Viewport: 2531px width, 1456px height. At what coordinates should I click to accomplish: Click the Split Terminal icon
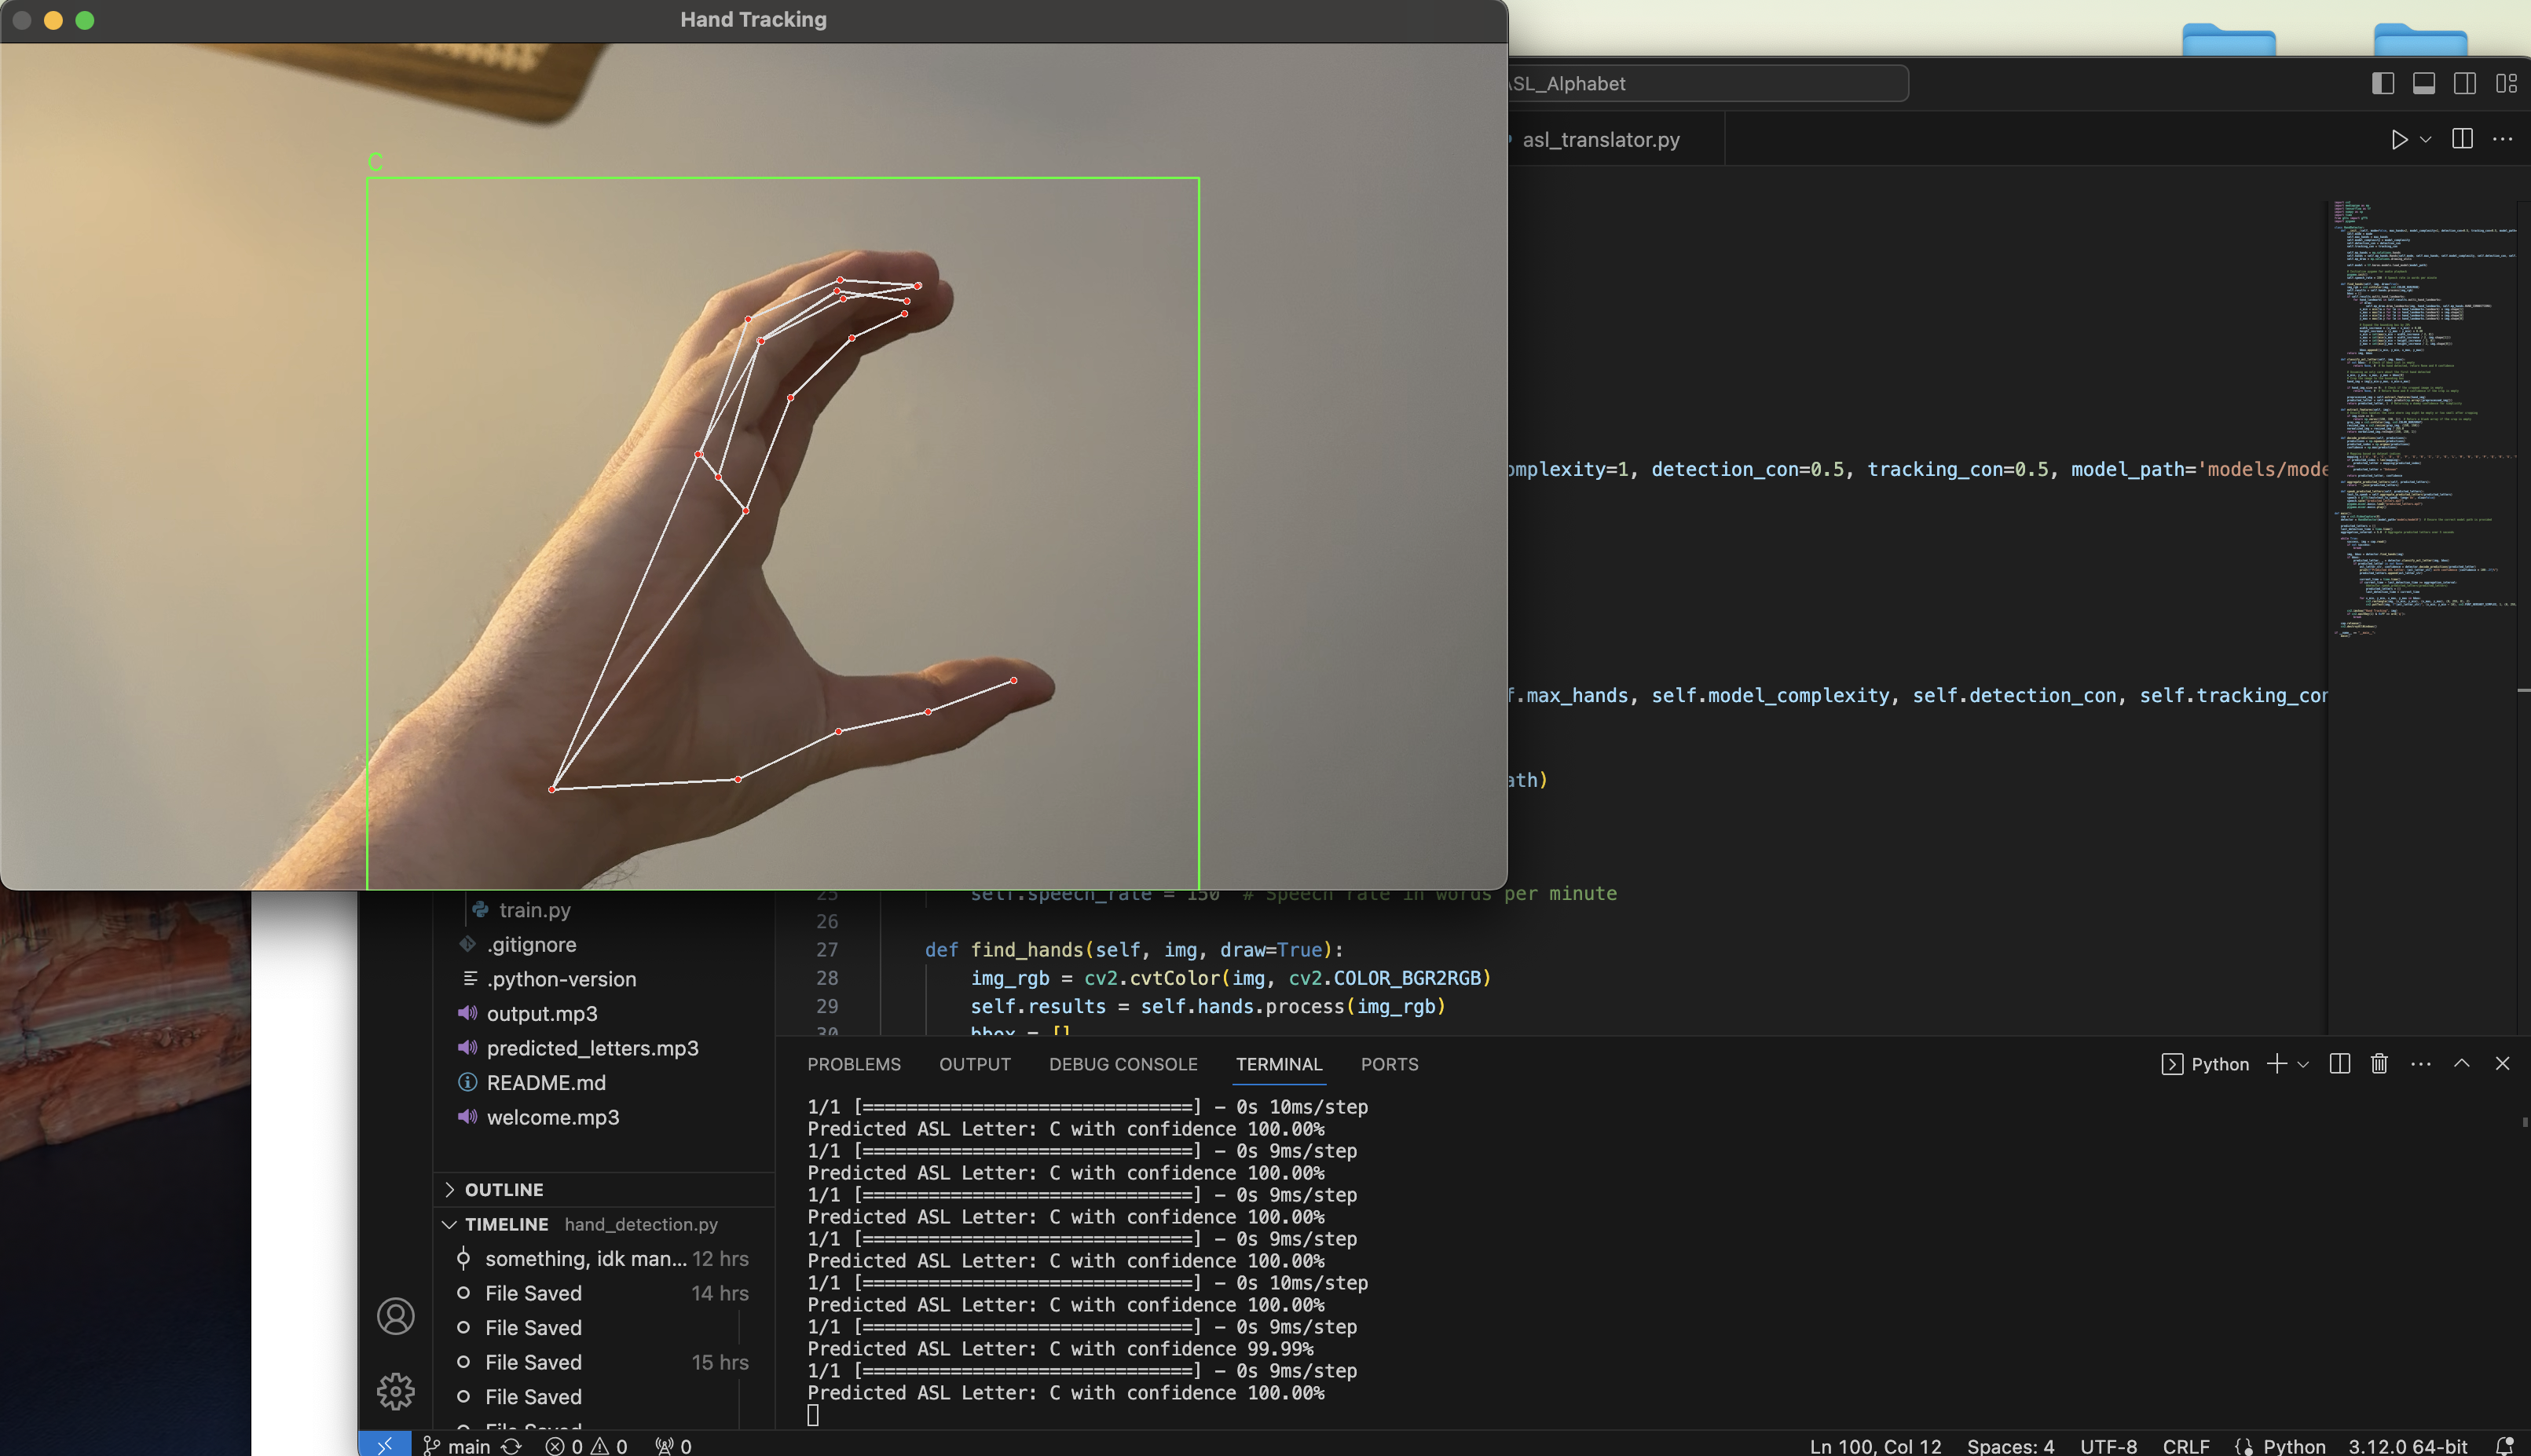[2339, 1064]
